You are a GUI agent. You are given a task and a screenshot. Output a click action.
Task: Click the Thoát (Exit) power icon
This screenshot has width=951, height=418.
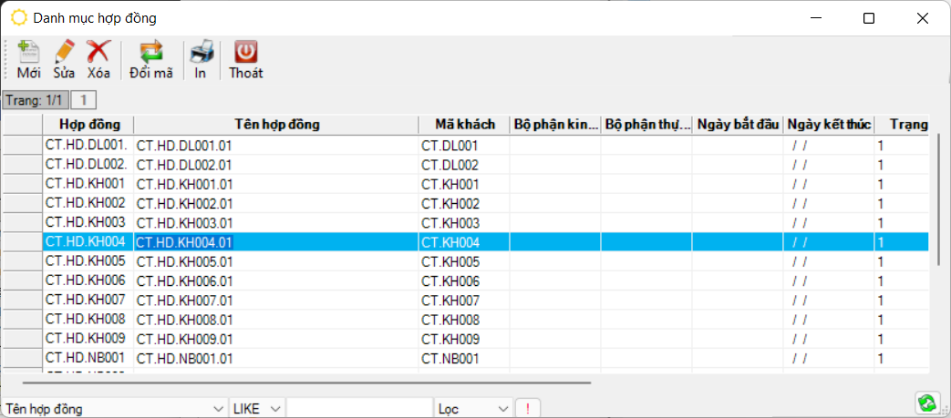click(x=246, y=53)
